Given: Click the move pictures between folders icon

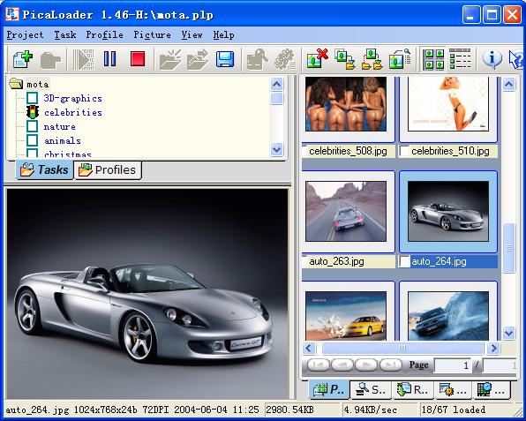Looking at the screenshot, I should tap(372, 59).
